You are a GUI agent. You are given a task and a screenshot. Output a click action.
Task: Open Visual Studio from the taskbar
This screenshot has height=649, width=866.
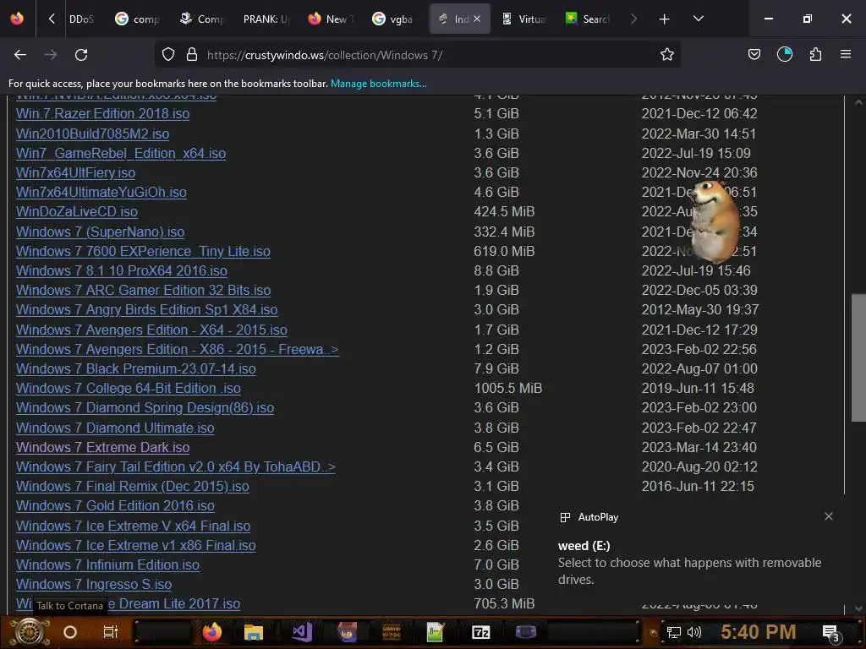(302, 632)
